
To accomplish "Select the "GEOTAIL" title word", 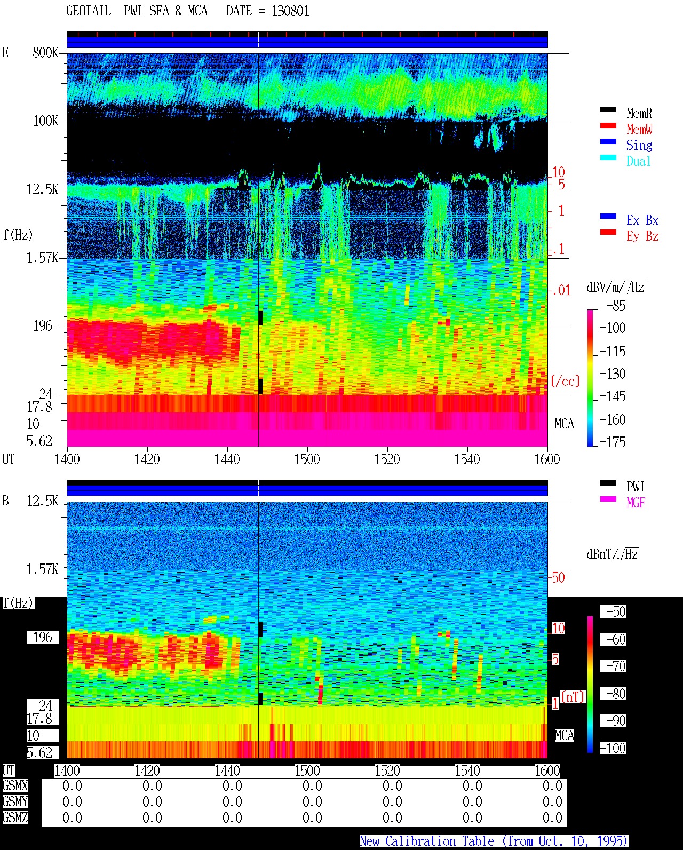I will [x=89, y=11].
